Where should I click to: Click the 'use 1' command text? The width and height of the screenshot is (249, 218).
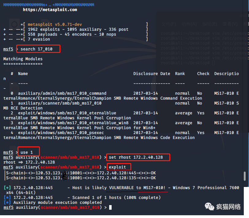[27, 153]
